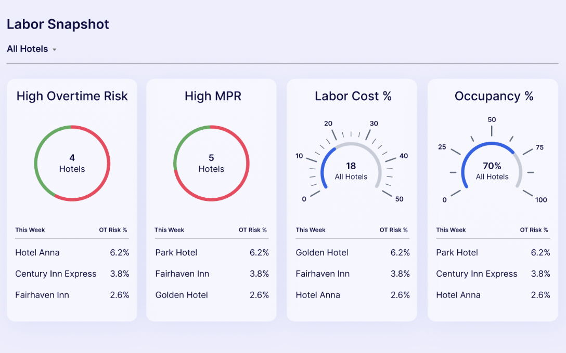Select Fairhaven Inn in High Overtime Risk card

42,295
